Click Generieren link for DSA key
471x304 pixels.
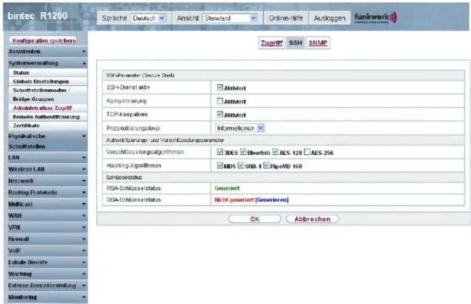click(x=272, y=200)
